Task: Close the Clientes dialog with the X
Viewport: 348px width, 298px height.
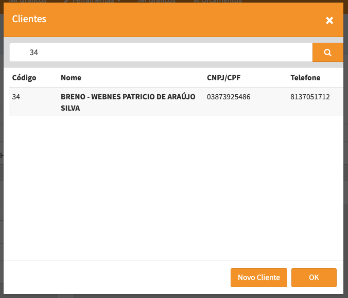Action: [329, 20]
